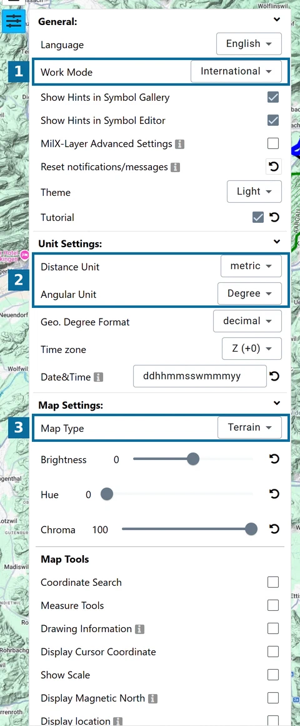Click info icon beside Display location
Image resolution: width=300 pixels, height=726 pixels.
118,722
